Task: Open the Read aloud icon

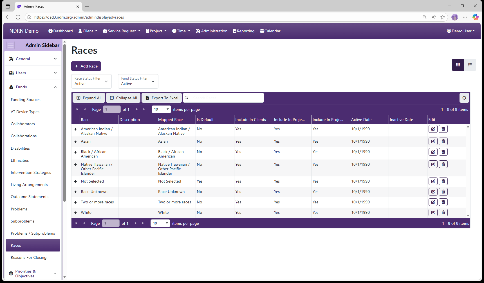Action: click(x=434, y=17)
